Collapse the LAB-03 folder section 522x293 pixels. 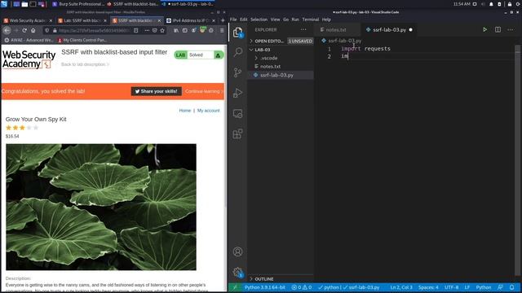(281, 50)
